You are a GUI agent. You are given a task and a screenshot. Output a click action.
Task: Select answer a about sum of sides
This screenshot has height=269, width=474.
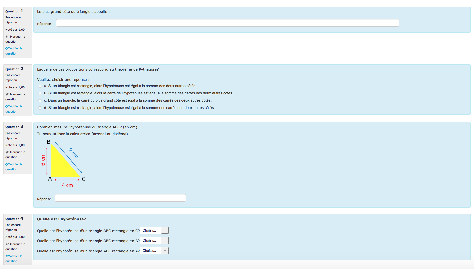40,86
